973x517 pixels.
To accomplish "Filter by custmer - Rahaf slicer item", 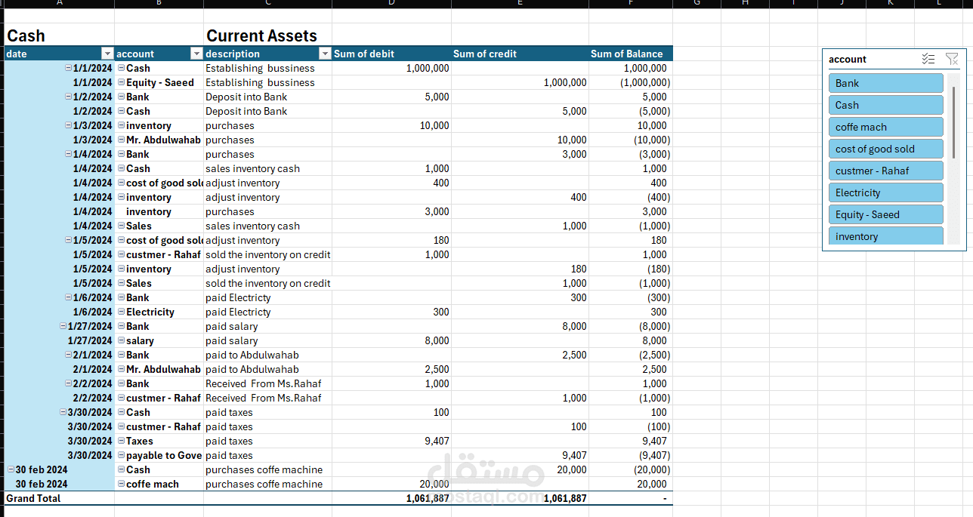I will (885, 171).
